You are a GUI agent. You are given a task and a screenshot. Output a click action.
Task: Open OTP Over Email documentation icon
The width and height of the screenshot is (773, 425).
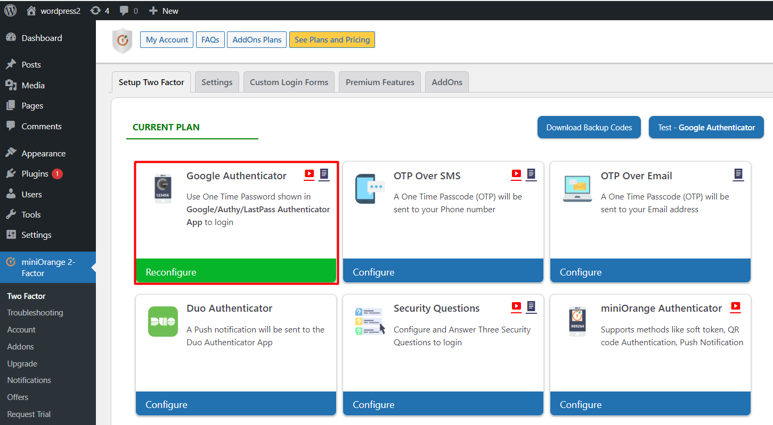(x=738, y=174)
